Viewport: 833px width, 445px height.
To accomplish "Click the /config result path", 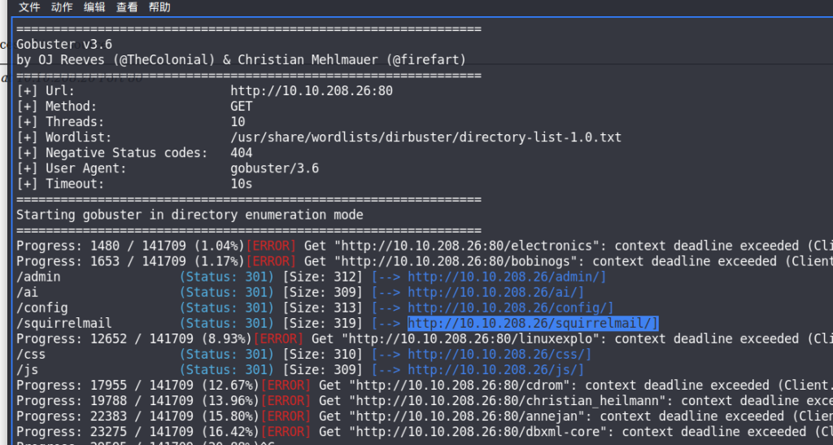I will [x=42, y=308].
